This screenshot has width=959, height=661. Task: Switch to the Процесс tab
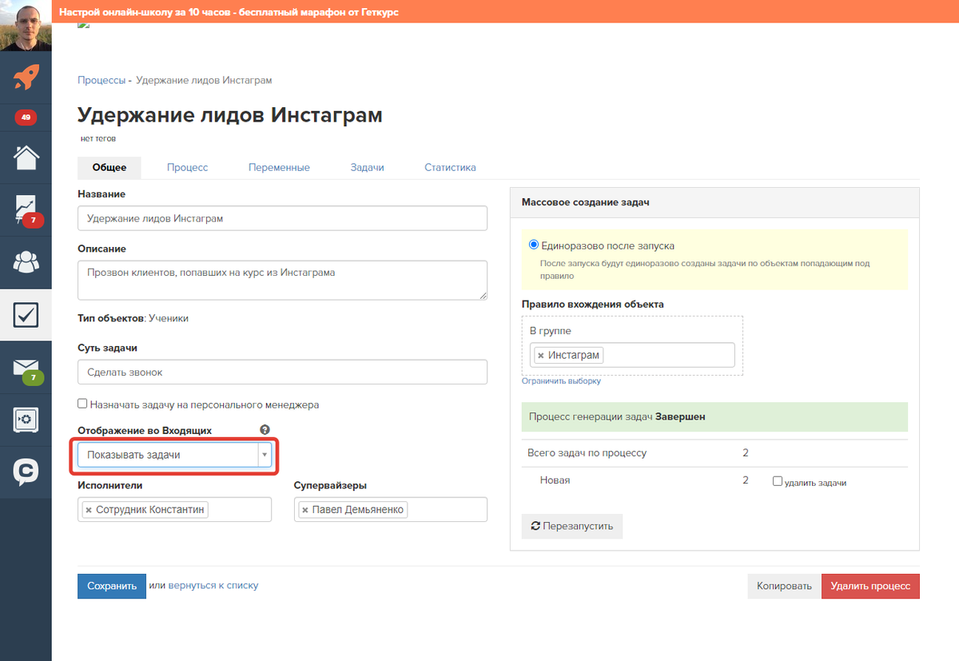(x=188, y=168)
